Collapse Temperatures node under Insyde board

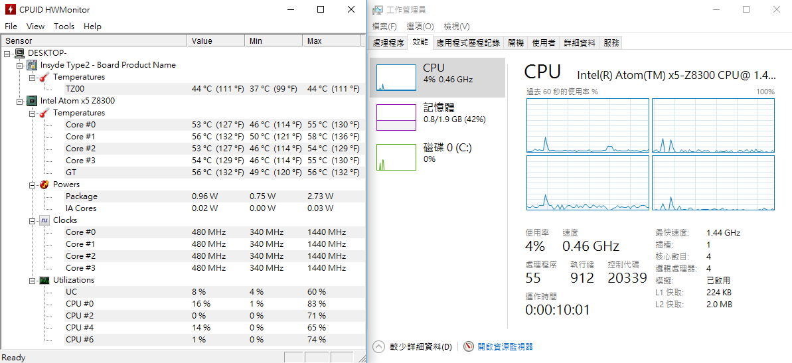[33, 77]
